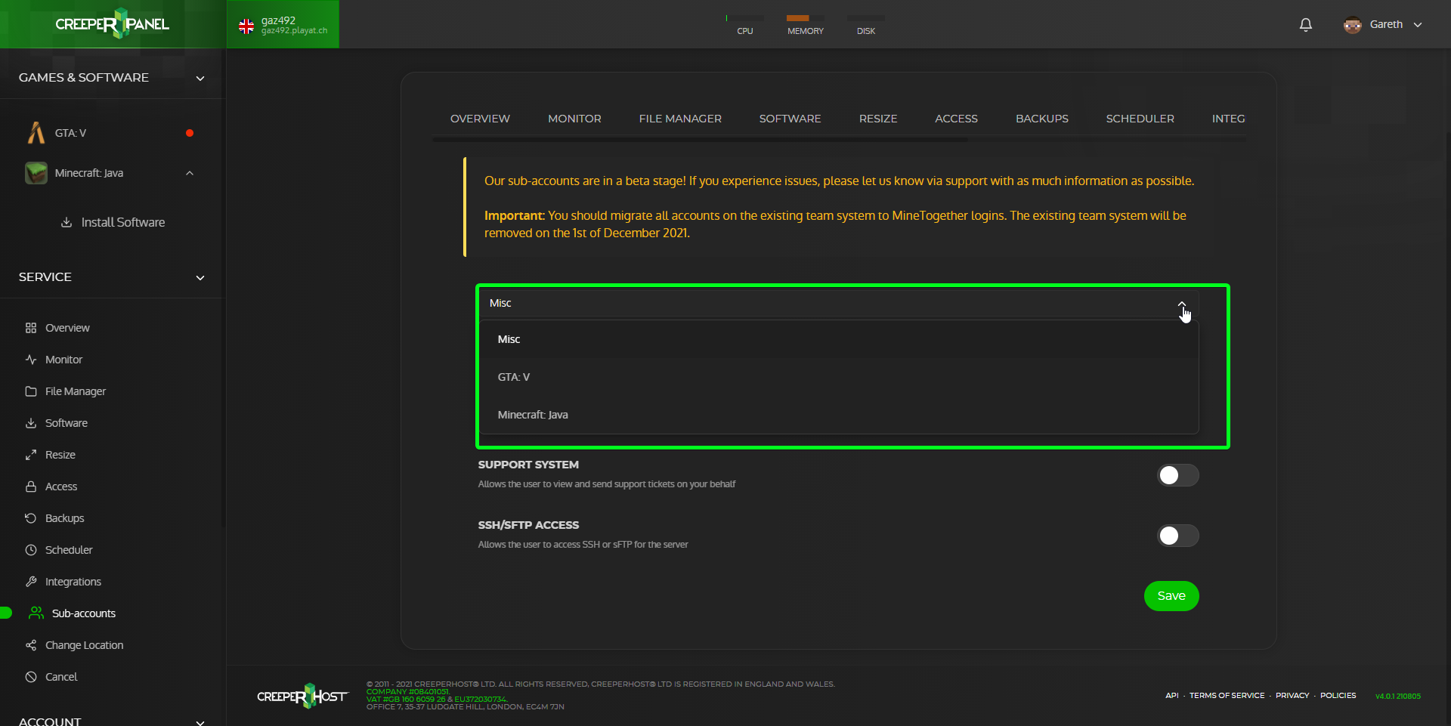
Task: Click the GTA: V game icon
Action: (x=36, y=133)
